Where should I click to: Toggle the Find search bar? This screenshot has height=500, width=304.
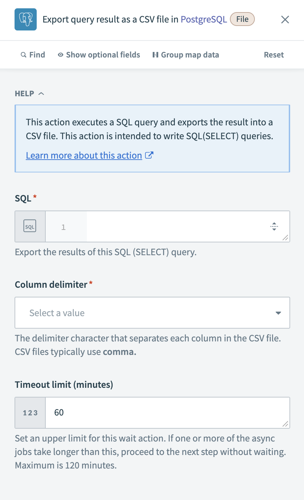pyautogui.click(x=33, y=55)
